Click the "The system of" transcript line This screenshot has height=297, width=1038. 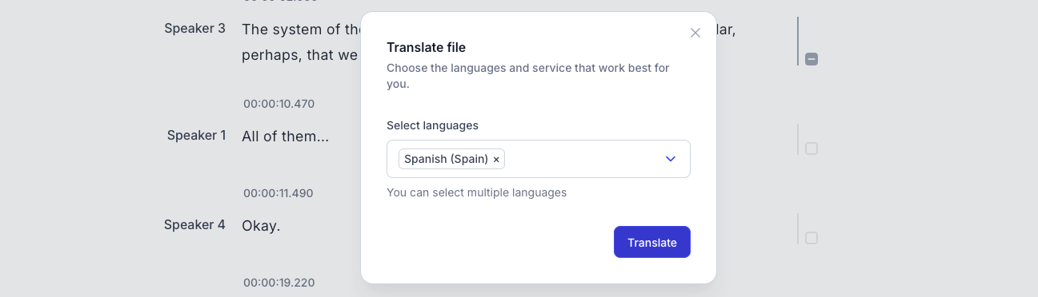(x=301, y=30)
